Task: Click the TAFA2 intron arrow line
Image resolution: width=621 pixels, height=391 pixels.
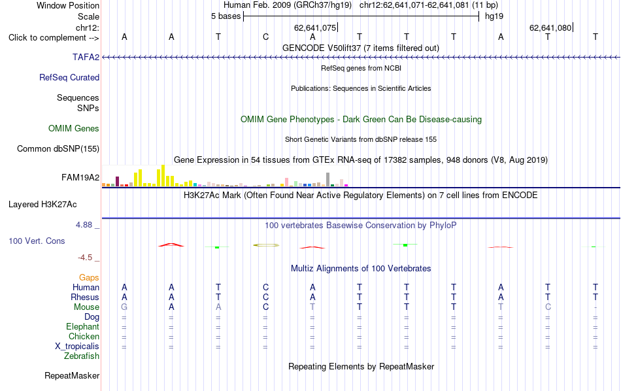Action: (361, 58)
